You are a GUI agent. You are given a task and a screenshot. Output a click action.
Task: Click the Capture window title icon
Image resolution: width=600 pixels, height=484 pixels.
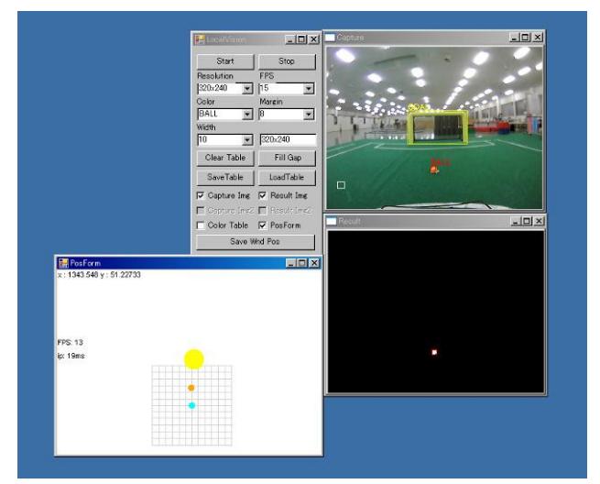[x=331, y=38]
